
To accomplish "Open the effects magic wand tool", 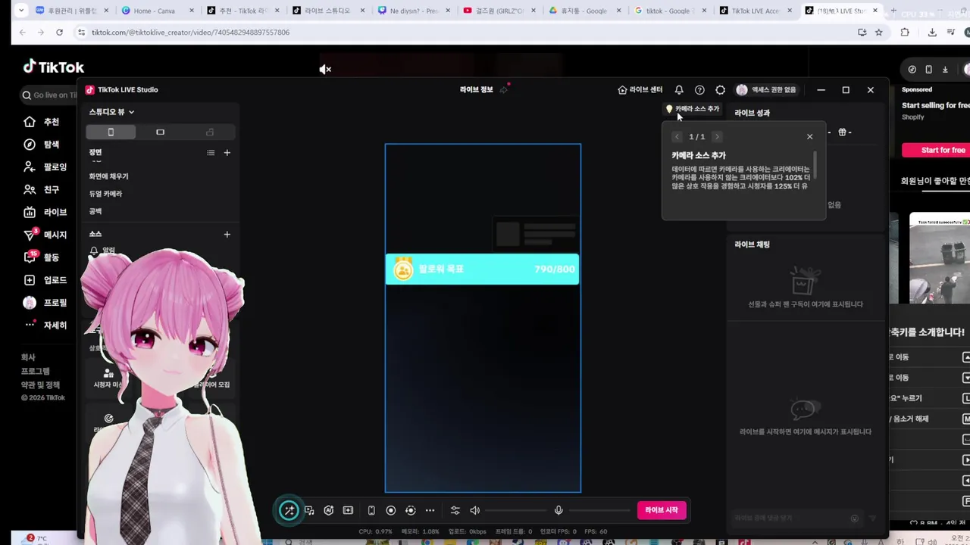I will [289, 510].
